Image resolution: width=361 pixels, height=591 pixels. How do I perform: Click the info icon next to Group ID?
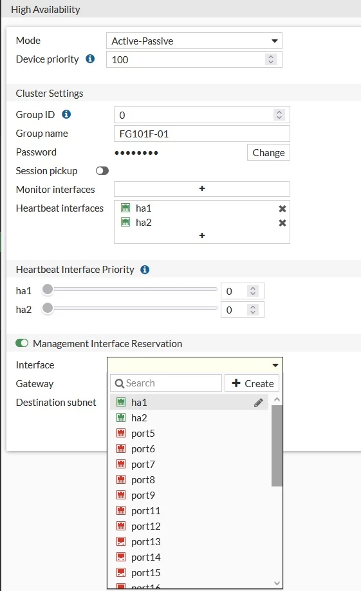coord(66,114)
